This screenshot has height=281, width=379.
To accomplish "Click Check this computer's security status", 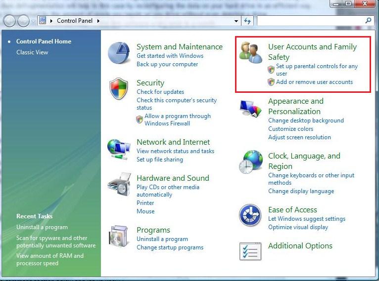I will coord(177,104).
